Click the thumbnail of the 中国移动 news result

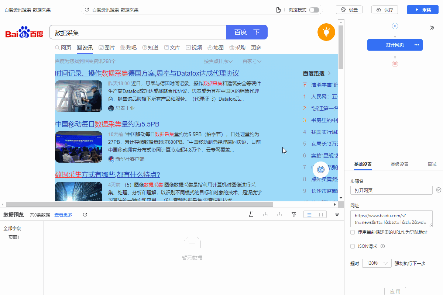pyautogui.click(x=79, y=147)
